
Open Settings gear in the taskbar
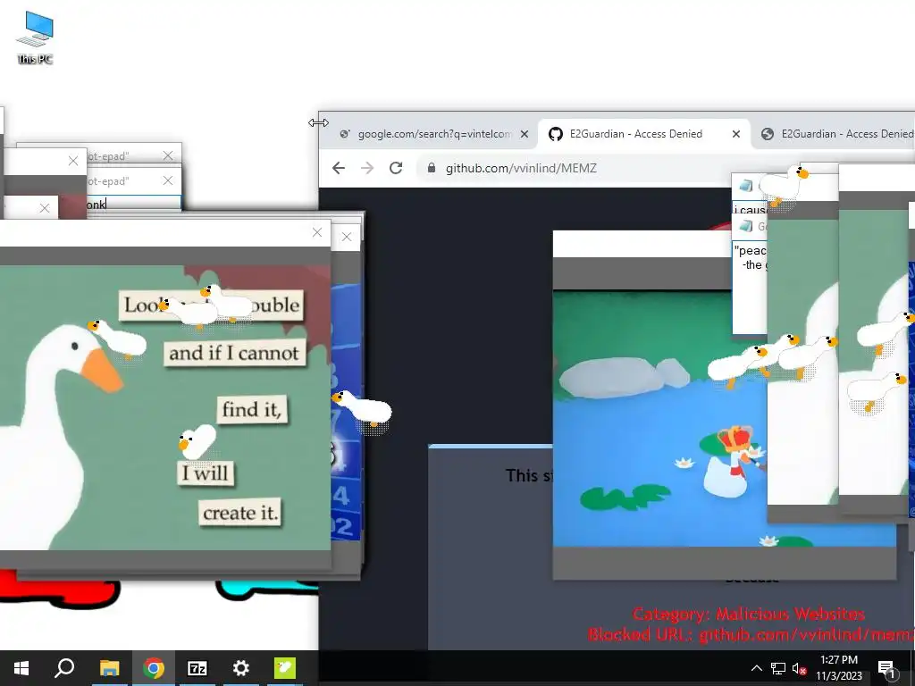pos(241,668)
